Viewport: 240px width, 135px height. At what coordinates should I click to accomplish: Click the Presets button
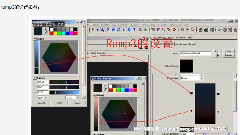coord(228,55)
